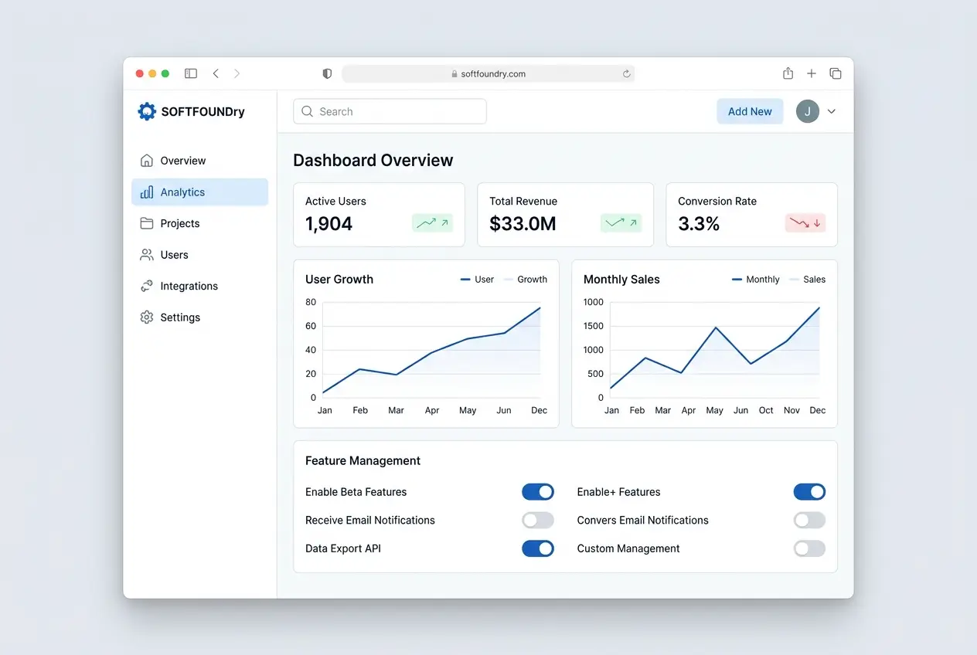This screenshot has width=977, height=655.
Task: Select the Analytics bar-chart icon
Action: click(147, 192)
